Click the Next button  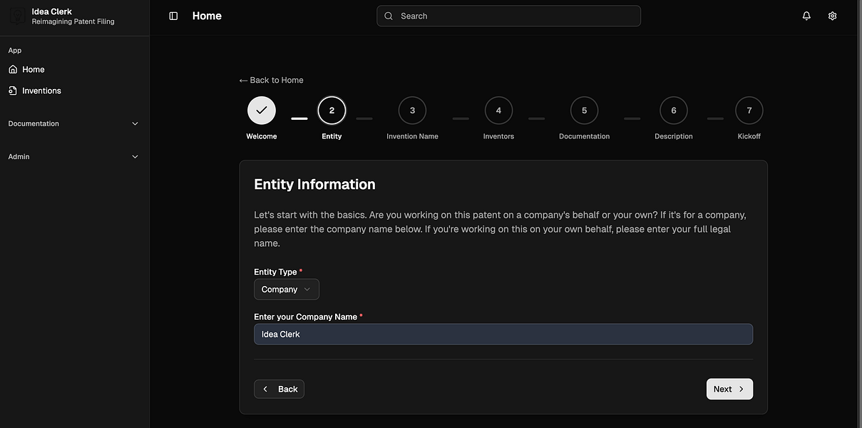(x=729, y=389)
